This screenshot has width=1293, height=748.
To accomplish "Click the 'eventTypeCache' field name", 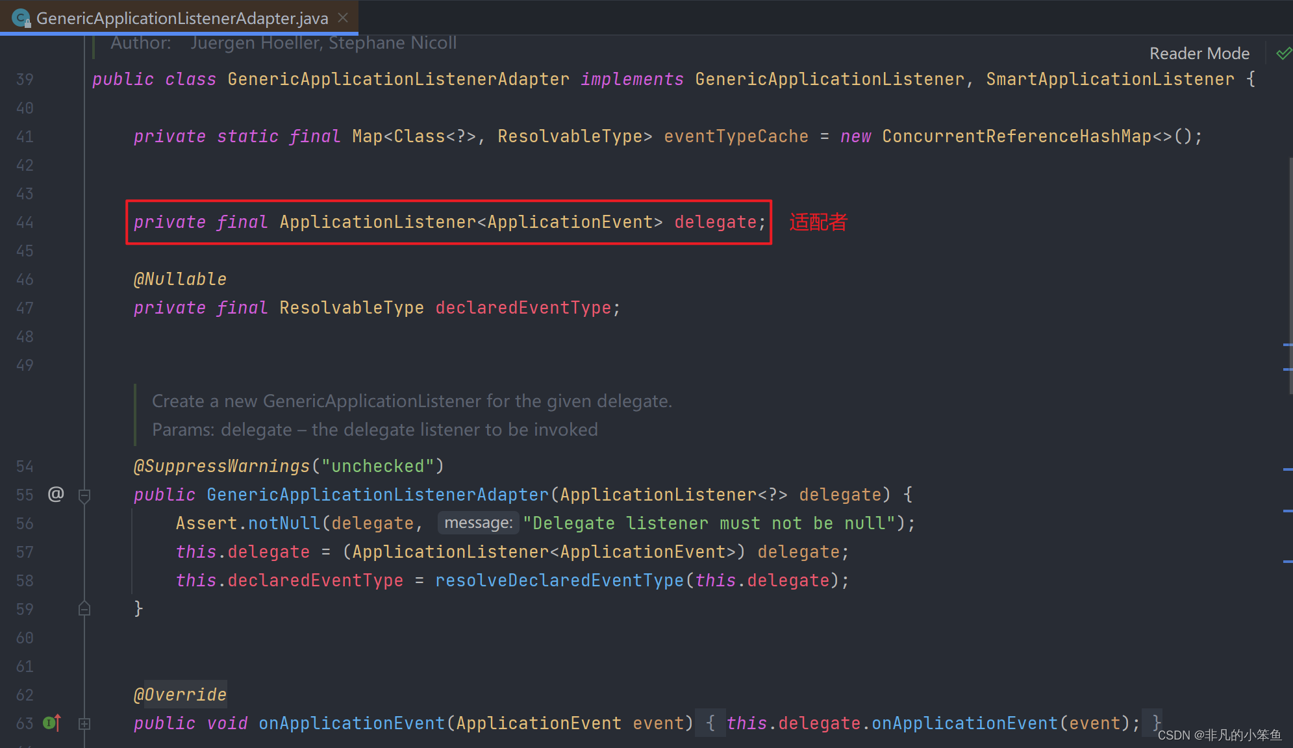I will (x=736, y=136).
